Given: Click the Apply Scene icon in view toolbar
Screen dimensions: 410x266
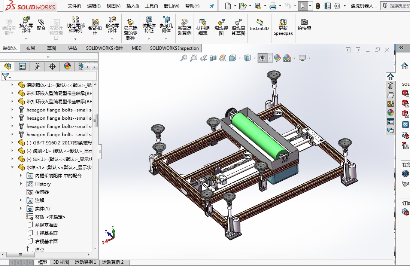Looking at the screenshot, I should coord(287,58).
